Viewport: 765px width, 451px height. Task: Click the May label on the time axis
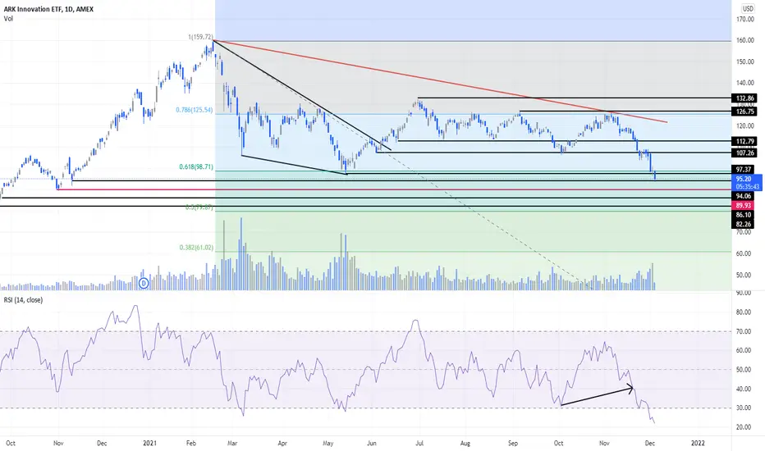coord(328,443)
